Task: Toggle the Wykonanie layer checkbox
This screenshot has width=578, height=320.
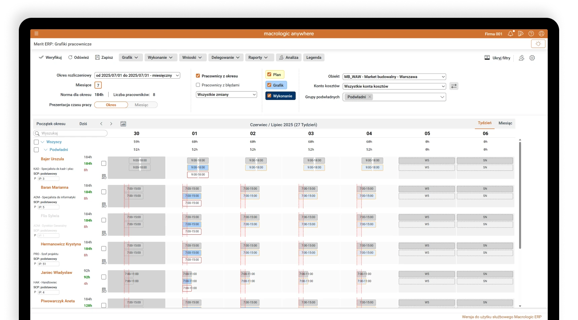Action: point(269,96)
